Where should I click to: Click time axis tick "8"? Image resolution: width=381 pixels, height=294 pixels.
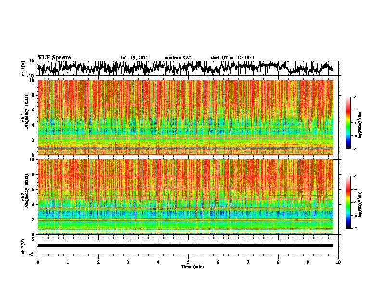pos(278,262)
